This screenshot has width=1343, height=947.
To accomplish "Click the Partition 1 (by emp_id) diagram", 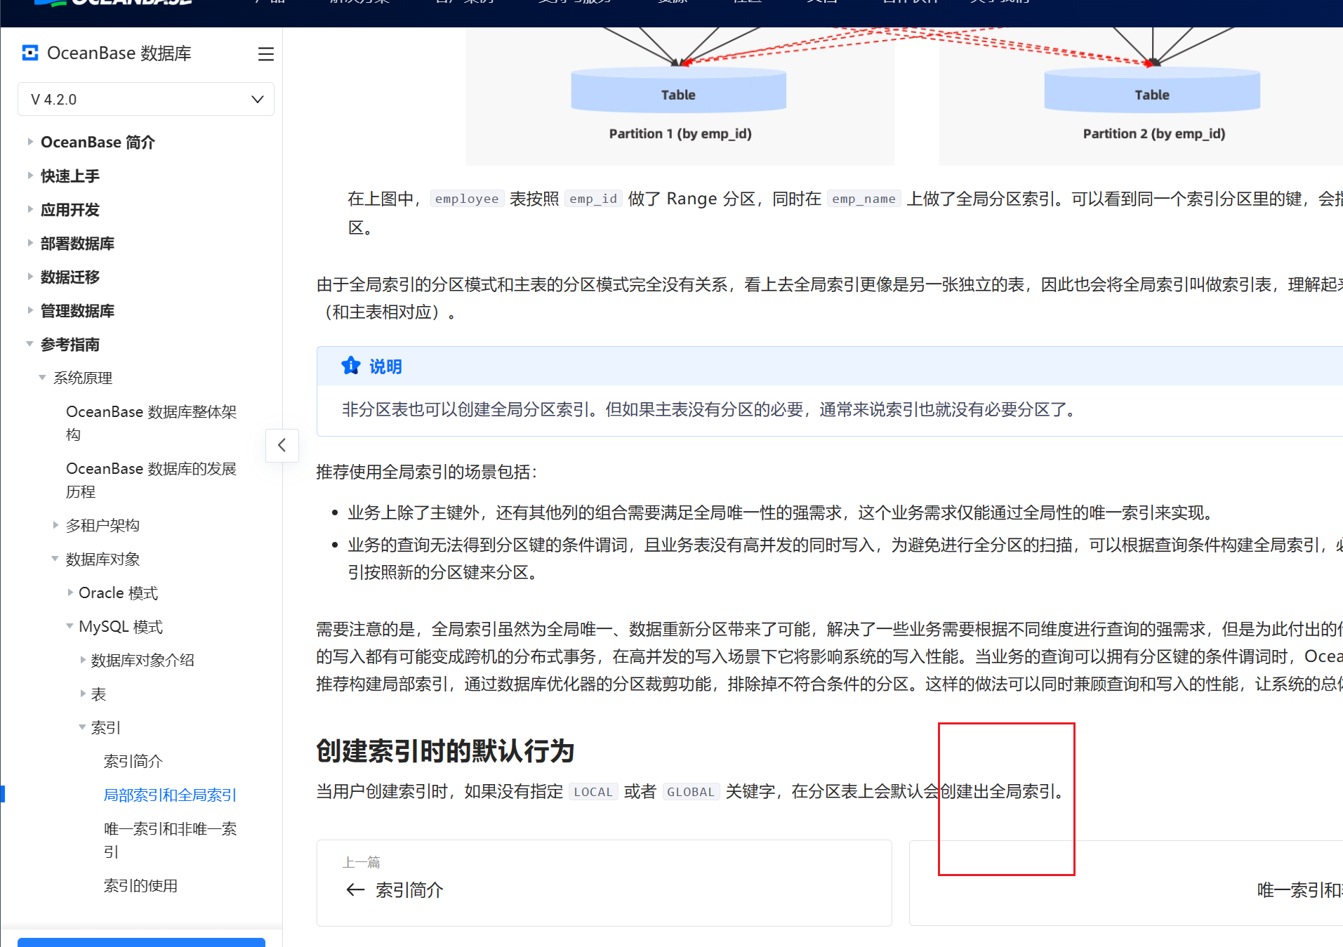I will click(680, 97).
